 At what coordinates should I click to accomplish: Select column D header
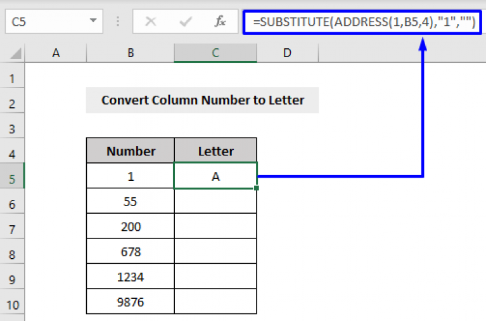(287, 53)
